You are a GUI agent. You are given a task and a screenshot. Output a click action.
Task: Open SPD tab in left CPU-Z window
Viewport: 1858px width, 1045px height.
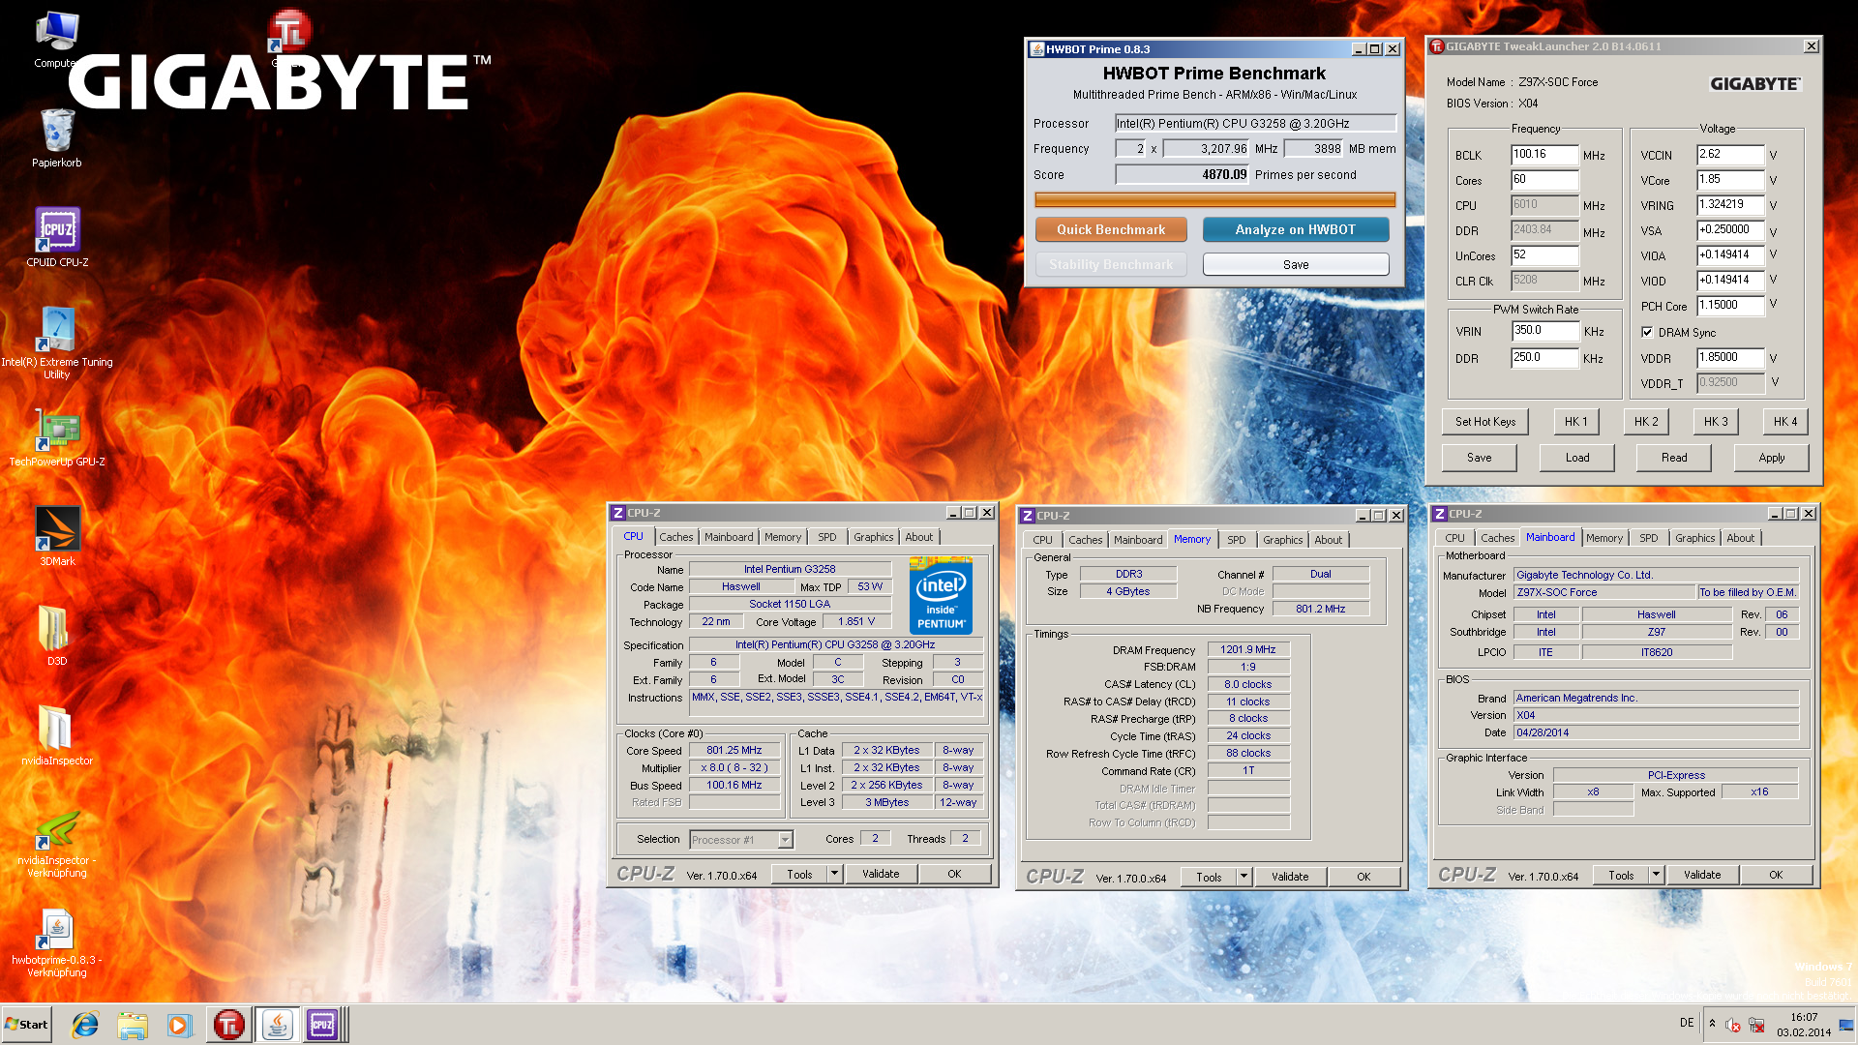point(826,537)
